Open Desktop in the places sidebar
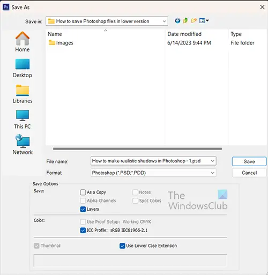The image size is (268, 275). click(23, 68)
